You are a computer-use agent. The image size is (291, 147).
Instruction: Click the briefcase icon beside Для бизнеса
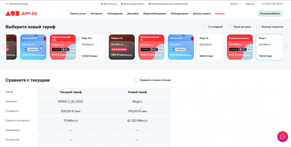[102, 4]
